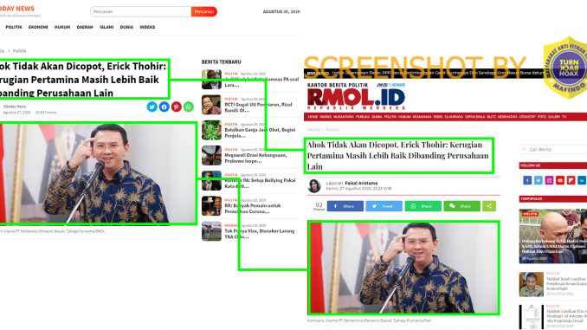Open DAERAH in Today News menu
The width and height of the screenshot is (587, 330).
click(85, 27)
